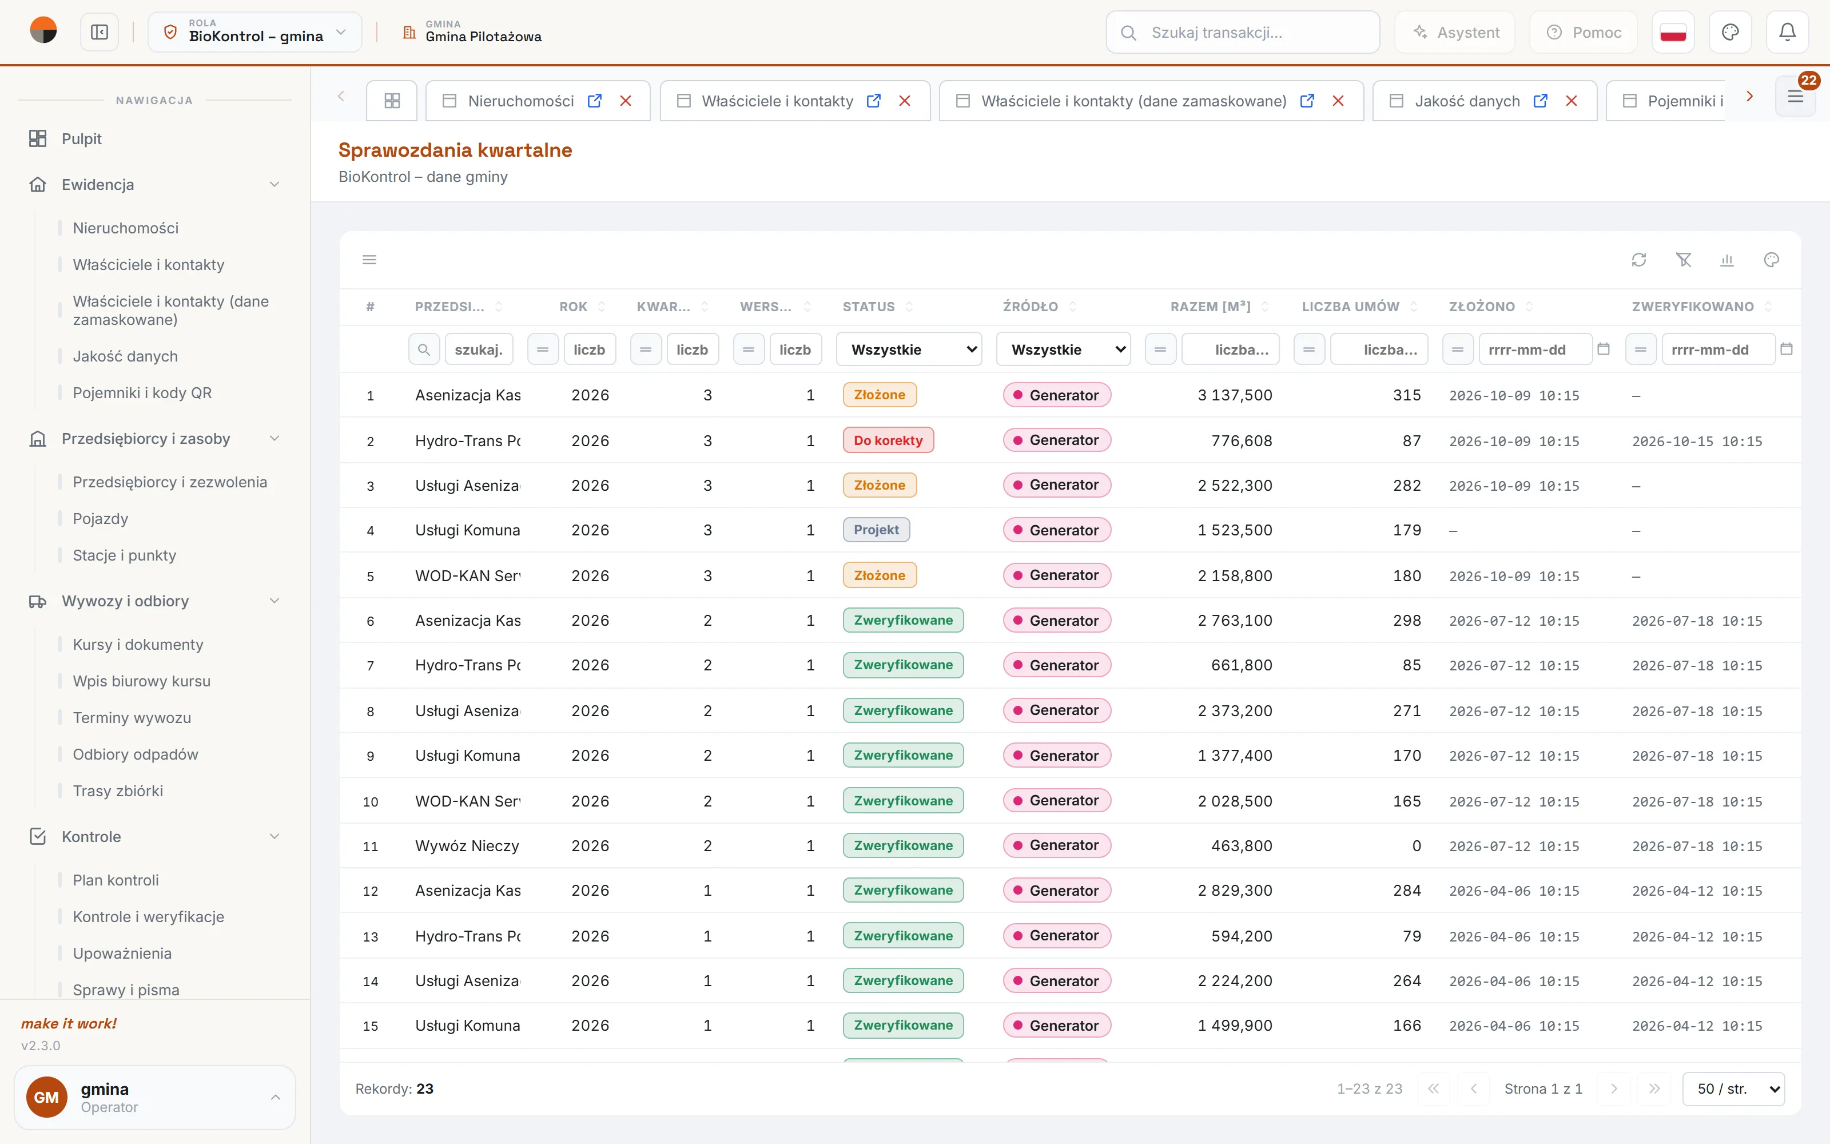Open Plan kontroli in the sidebar
The image size is (1830, 1144).
[x=116, y=880]
